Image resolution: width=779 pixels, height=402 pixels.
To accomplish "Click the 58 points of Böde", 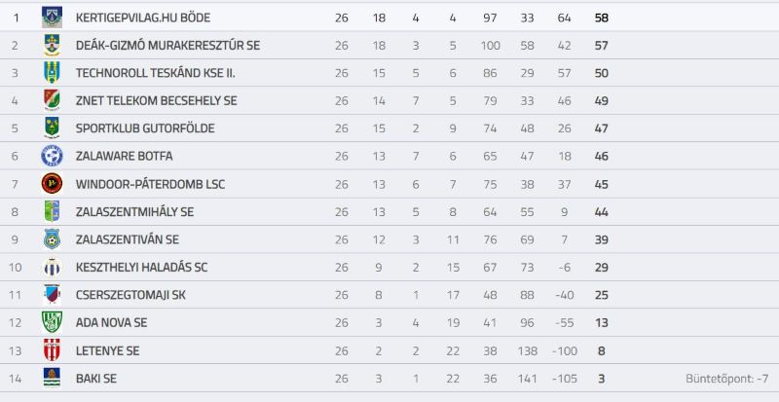I will pos(601,18).
